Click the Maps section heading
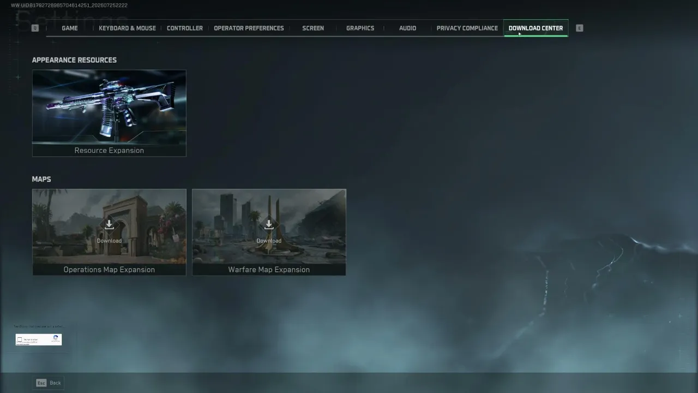The height and width of the screenshot is (393, 698). pyautogui.click(x=41, y=179)
